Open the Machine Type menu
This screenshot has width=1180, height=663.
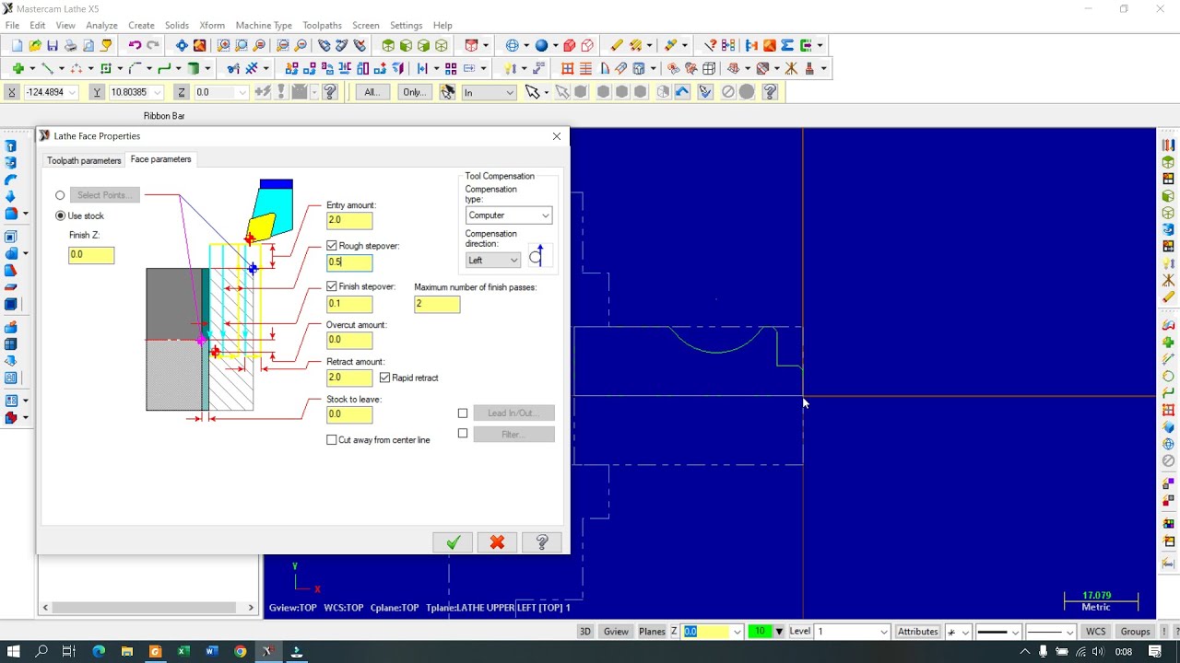click(264, 25)
